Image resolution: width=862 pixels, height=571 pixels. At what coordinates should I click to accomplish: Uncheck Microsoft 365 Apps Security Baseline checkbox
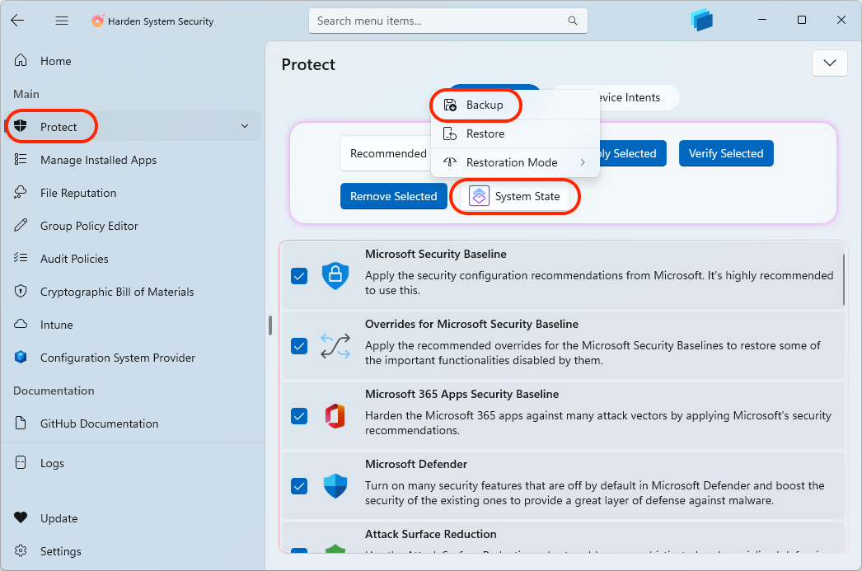[x=299, y=416]
